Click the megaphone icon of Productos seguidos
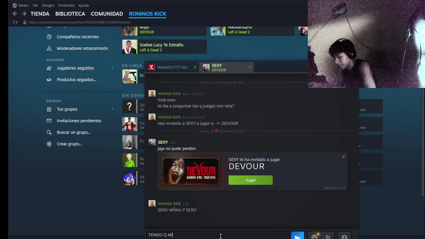Screen dimensions: 425x239 [49, 80]
